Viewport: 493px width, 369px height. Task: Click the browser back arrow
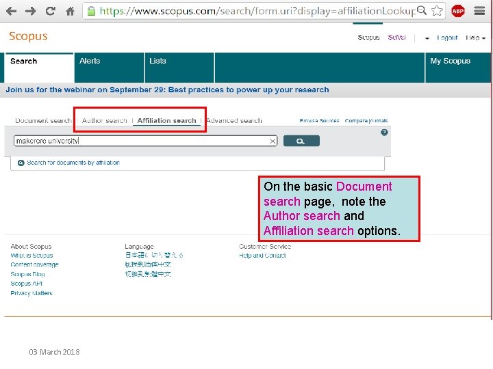(12, 12)
